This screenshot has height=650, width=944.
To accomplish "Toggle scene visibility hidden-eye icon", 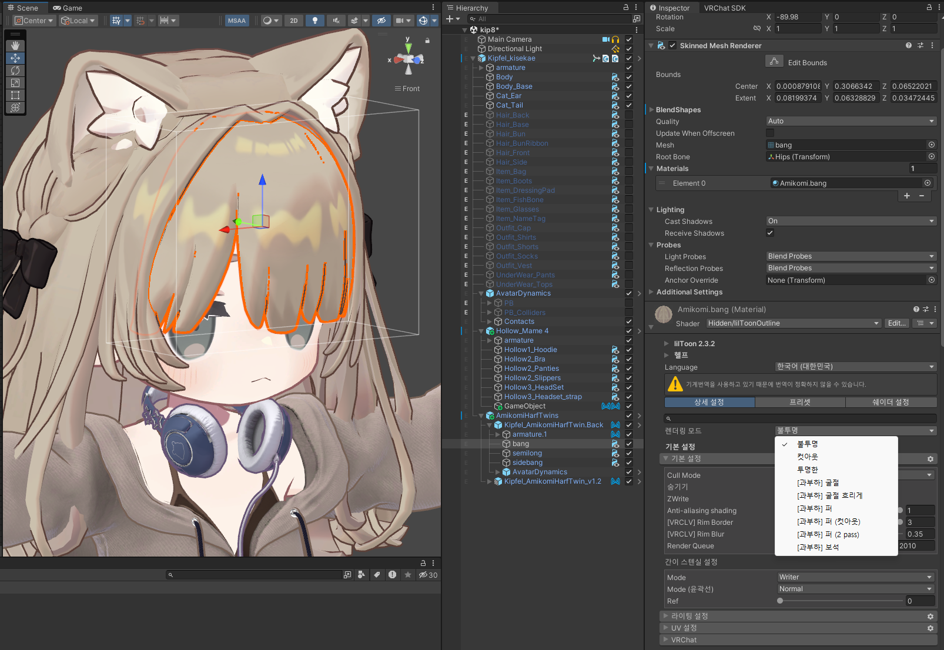I will pos(381,21).
